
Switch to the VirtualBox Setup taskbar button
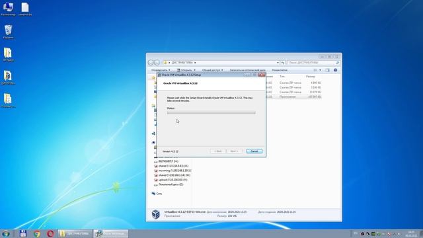111,233
